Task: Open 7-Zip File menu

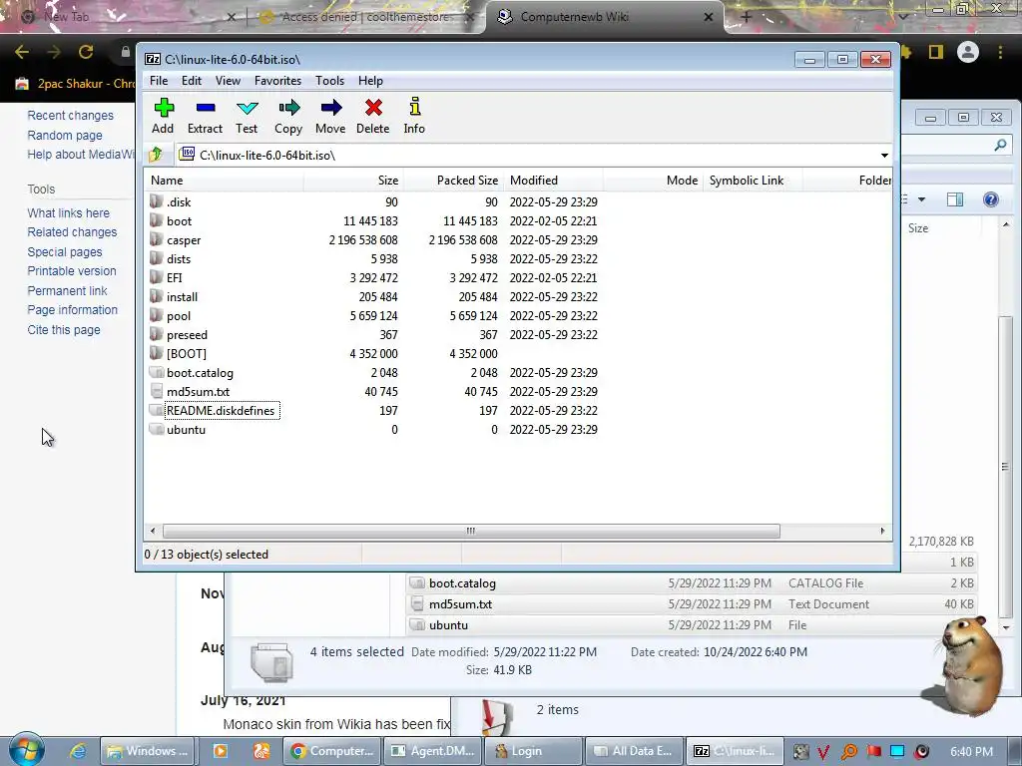Action: [x=159, y=81]
